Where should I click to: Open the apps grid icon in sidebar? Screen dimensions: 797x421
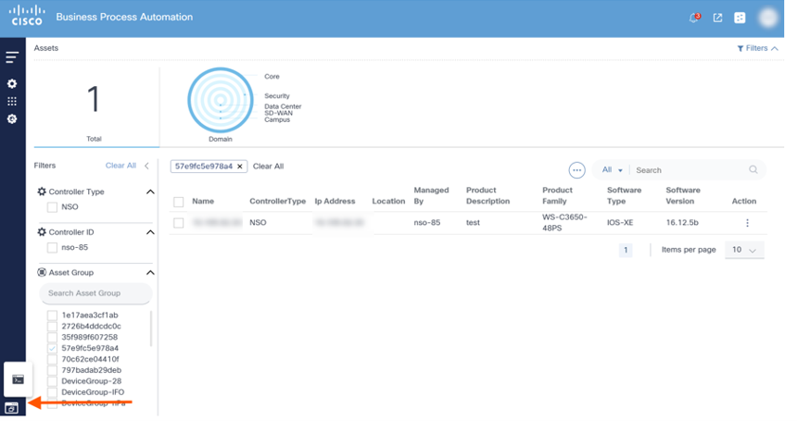[12, 102]
